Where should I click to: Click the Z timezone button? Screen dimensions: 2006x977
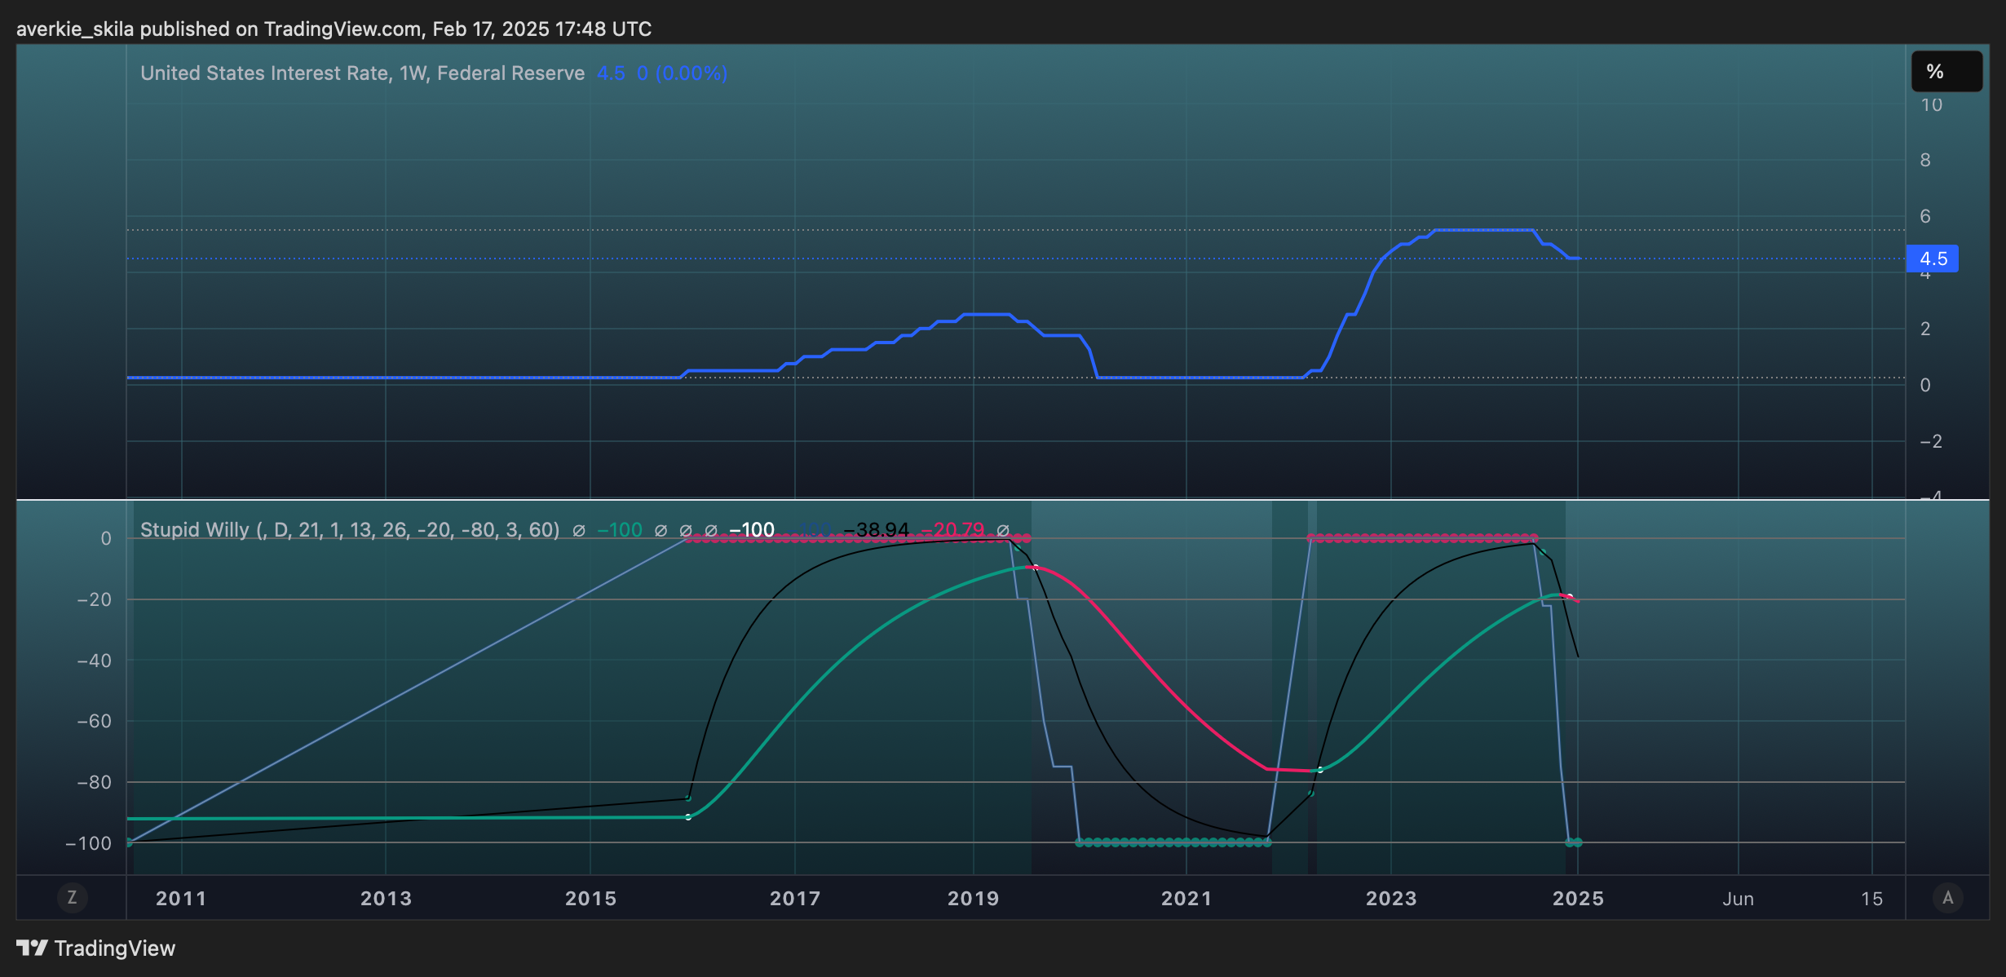[x=72, y=898]
